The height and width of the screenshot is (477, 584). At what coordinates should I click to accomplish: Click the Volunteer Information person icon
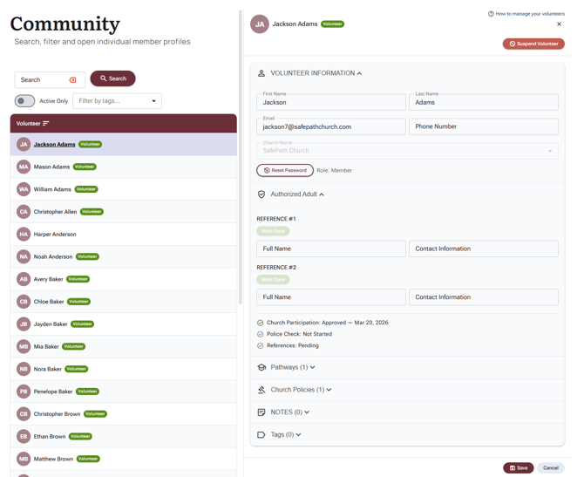(x=261, y=73)
